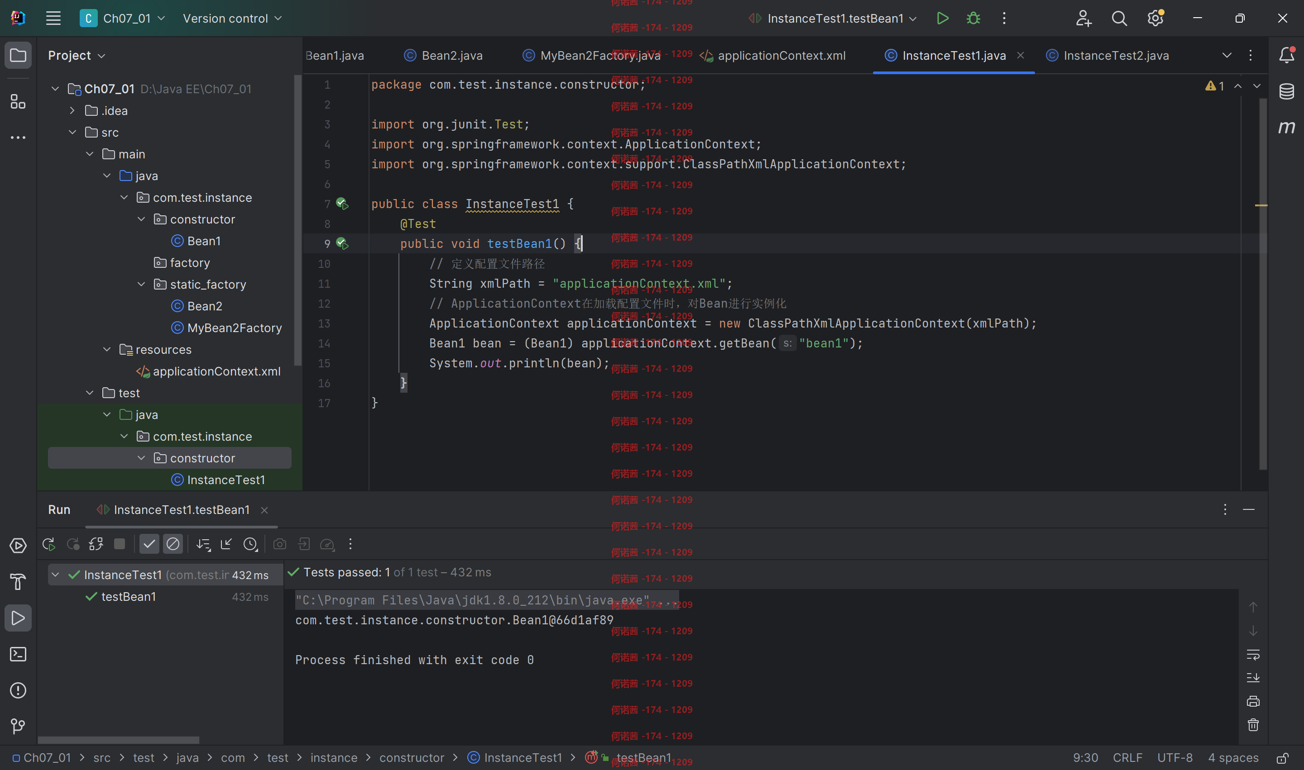Viewport: 1304px width, 770px height.
Task: Select MyBean2Factory in project tree
Action: pyautogui.click(x=234, y=328)
